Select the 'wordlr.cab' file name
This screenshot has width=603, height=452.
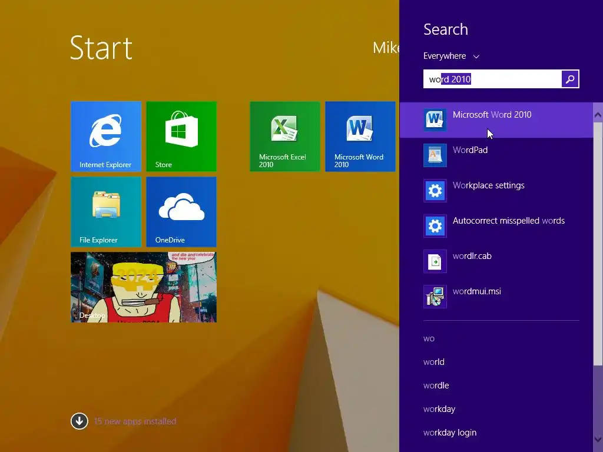coord(472,256)
